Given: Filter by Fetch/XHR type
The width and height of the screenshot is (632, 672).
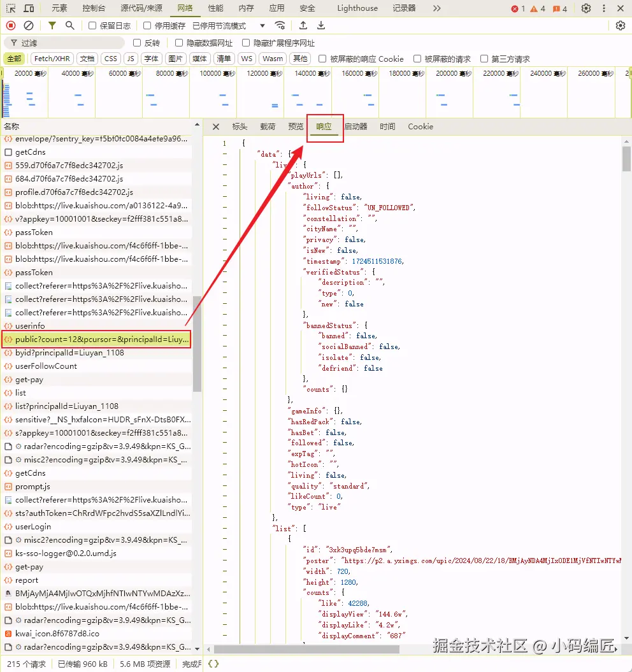Looking at the screenshot, I should point(52,59).
